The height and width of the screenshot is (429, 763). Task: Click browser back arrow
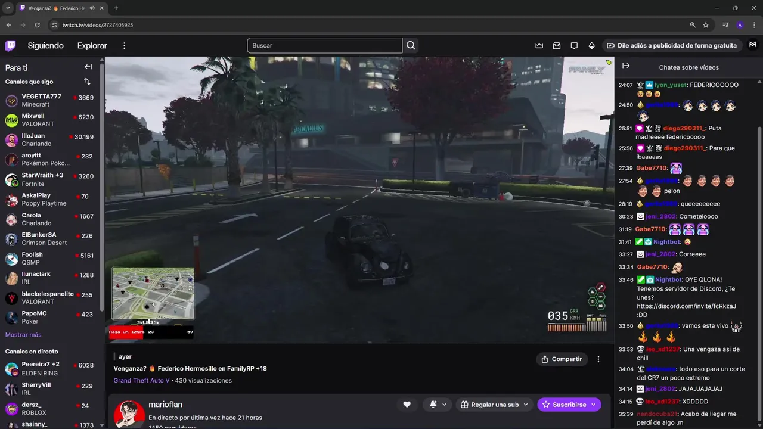[x=9, y=25]
